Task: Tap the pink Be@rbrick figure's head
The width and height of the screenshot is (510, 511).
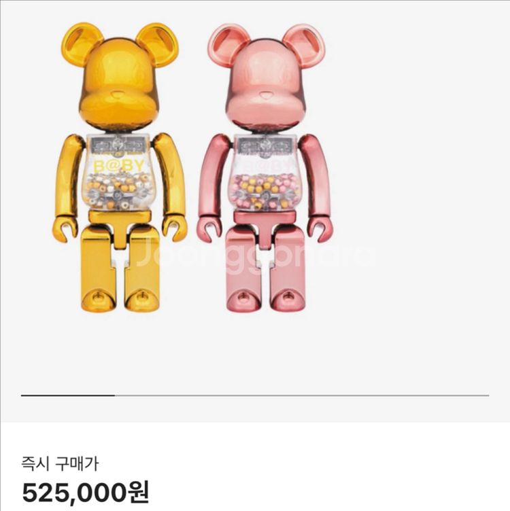Action: (x=265, y=78)
